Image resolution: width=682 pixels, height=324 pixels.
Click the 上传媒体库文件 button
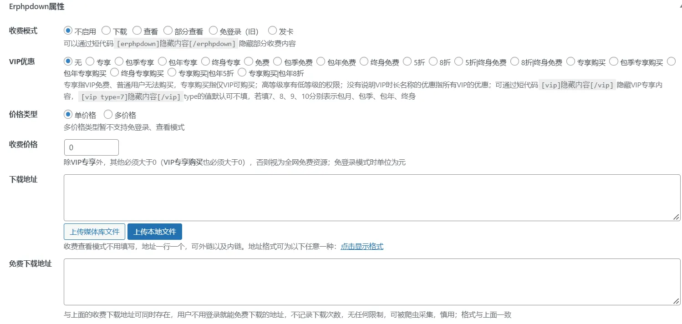click(94, 232)
